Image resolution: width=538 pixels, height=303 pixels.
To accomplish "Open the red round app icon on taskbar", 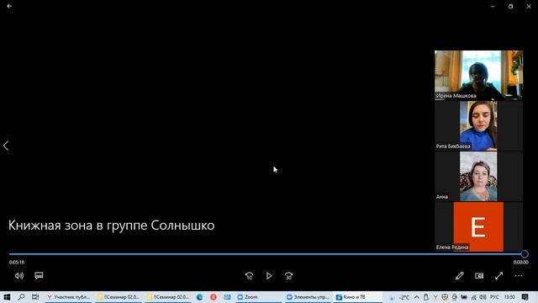I will (214, 297).
